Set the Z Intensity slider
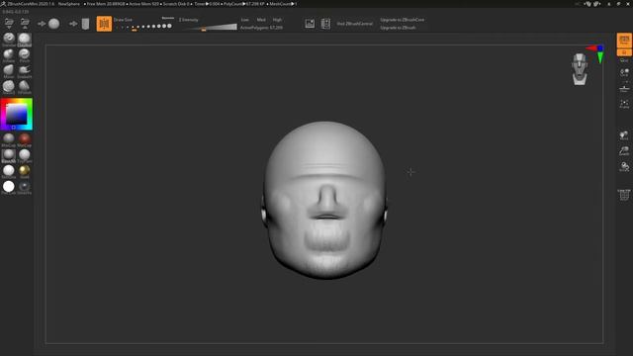Viewport: 633px width, 356px height. point(208,27)
